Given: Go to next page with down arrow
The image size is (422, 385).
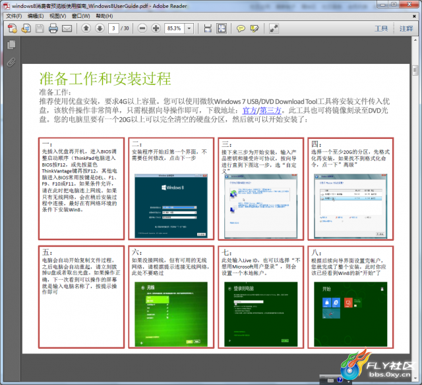Looking at the screenshot, I should pyautogui.click(x=100, y=28).
